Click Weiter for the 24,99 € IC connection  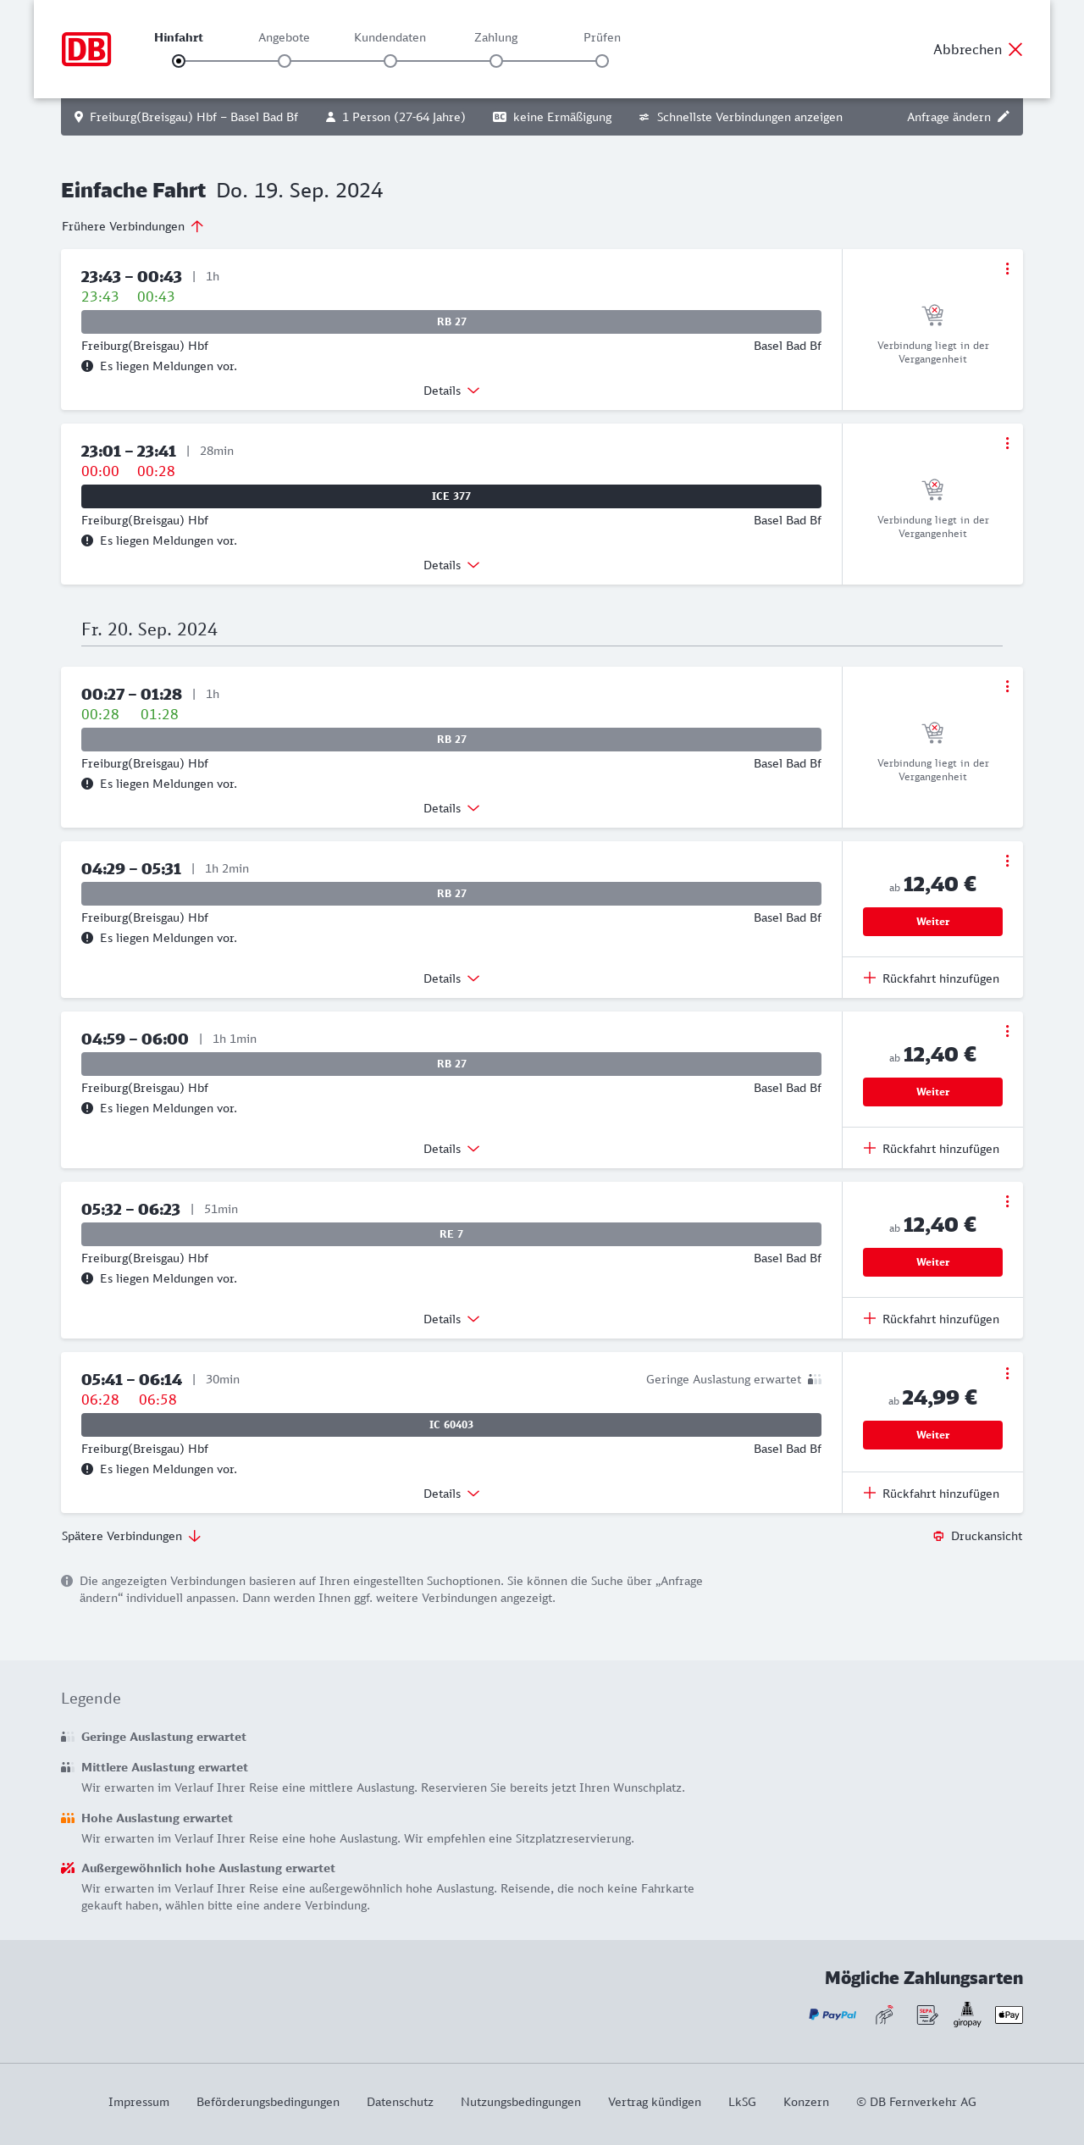(932, 1435)
